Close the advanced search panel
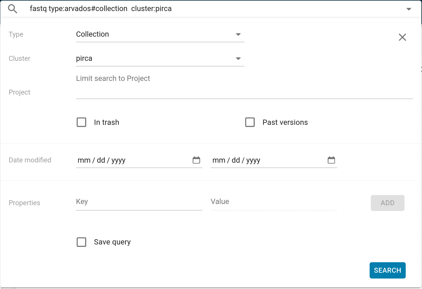This screenshot has height=289, width=422. click(402, 37)
